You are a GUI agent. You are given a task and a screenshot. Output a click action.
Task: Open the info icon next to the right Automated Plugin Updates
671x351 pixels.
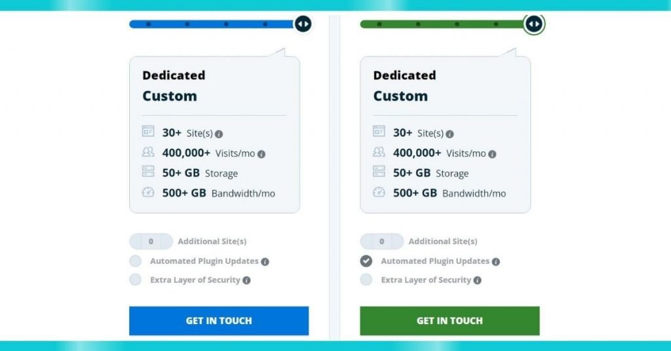point(495,262)
